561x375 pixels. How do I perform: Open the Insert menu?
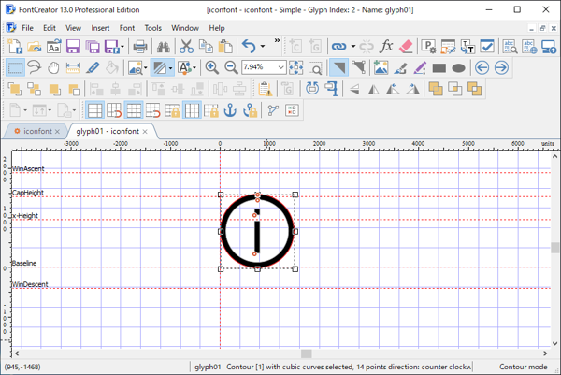(100, 28)
